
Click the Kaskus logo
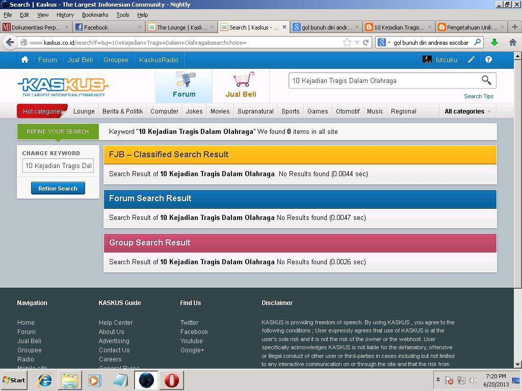[x=63, y=87]
